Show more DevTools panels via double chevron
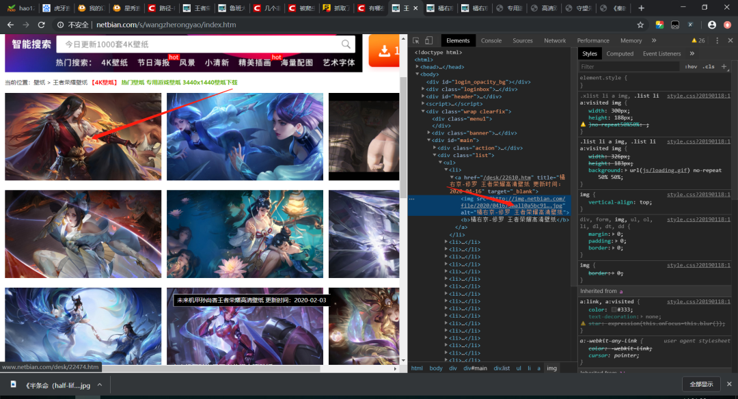 [x=654, y=40]
